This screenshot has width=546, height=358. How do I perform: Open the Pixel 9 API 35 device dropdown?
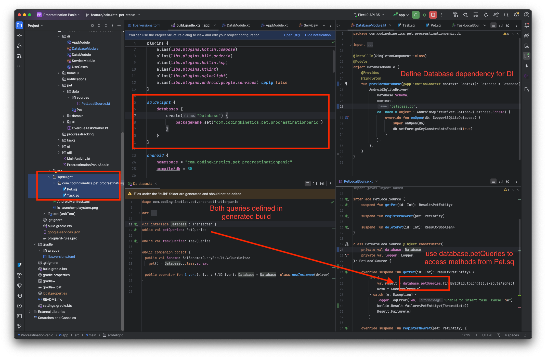[x=369, y=15]
